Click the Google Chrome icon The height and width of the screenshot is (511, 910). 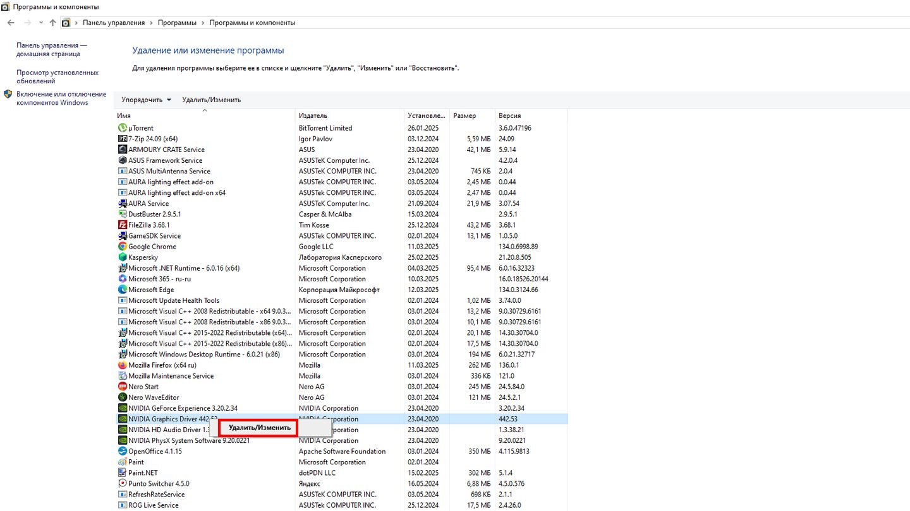(123, 247)
